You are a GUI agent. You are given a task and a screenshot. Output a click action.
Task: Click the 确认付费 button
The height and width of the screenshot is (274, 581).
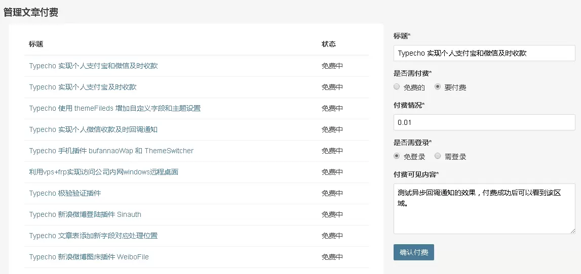click(414, 252)
